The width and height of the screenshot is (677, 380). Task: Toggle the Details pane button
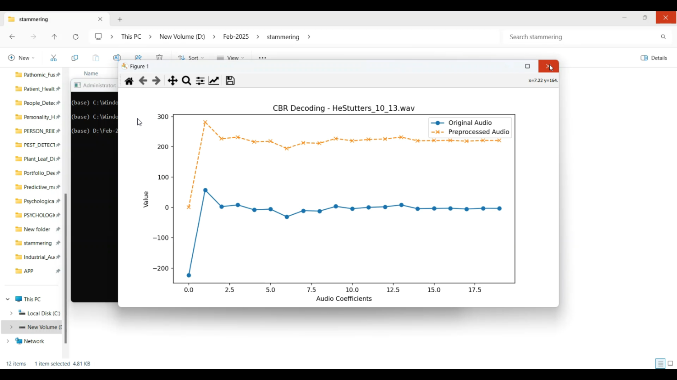(654, 58)
